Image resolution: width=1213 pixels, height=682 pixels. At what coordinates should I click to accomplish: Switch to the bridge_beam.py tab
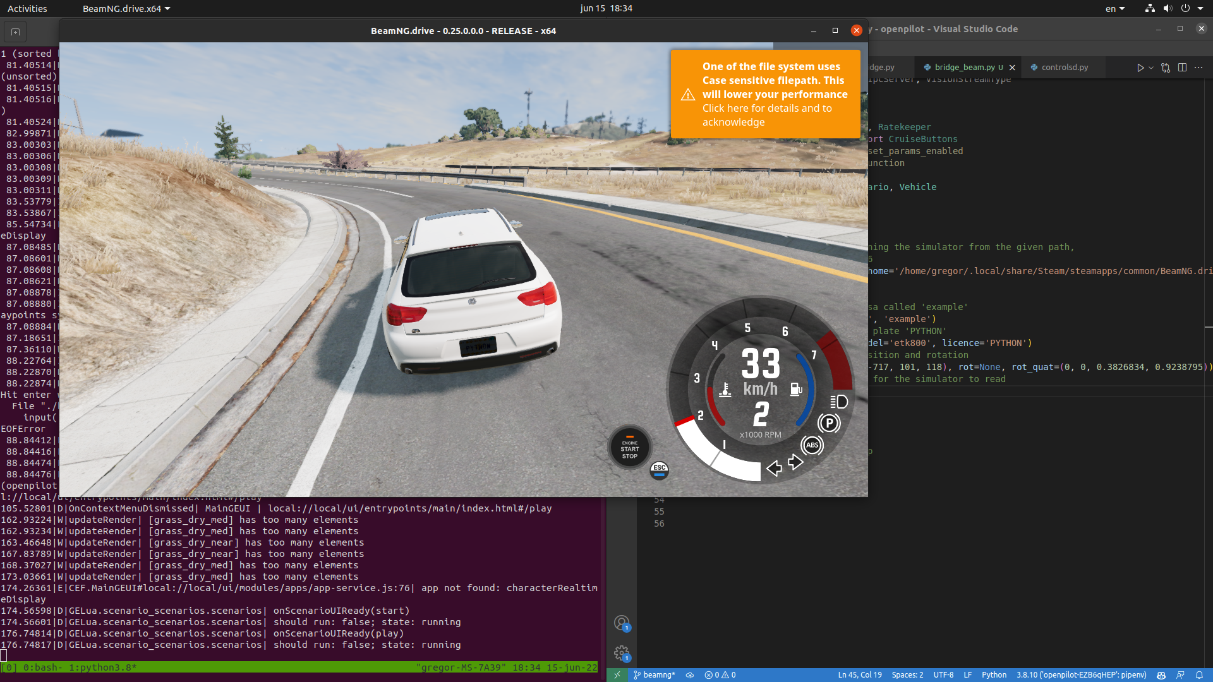point(964,68)
